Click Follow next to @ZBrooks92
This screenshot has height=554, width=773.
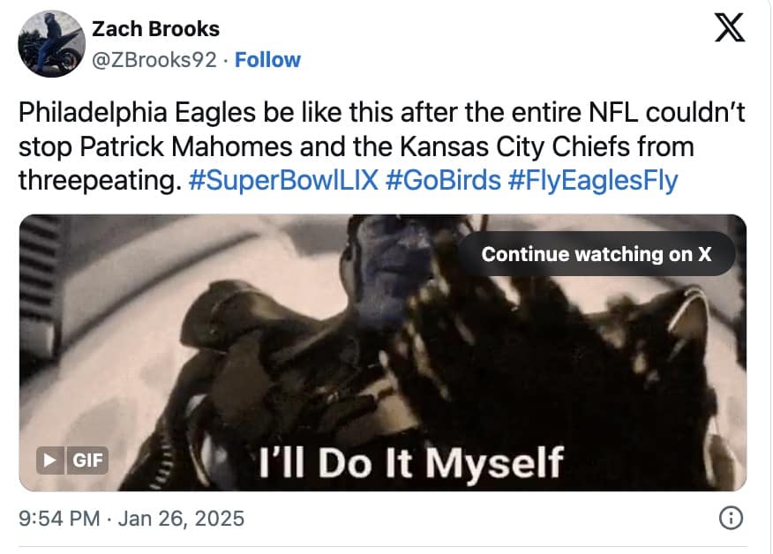click(x=268, y=60)
